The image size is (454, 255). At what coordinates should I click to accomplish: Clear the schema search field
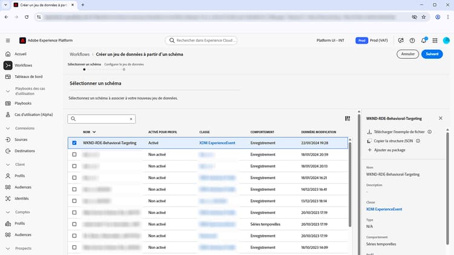coord(131,119)
